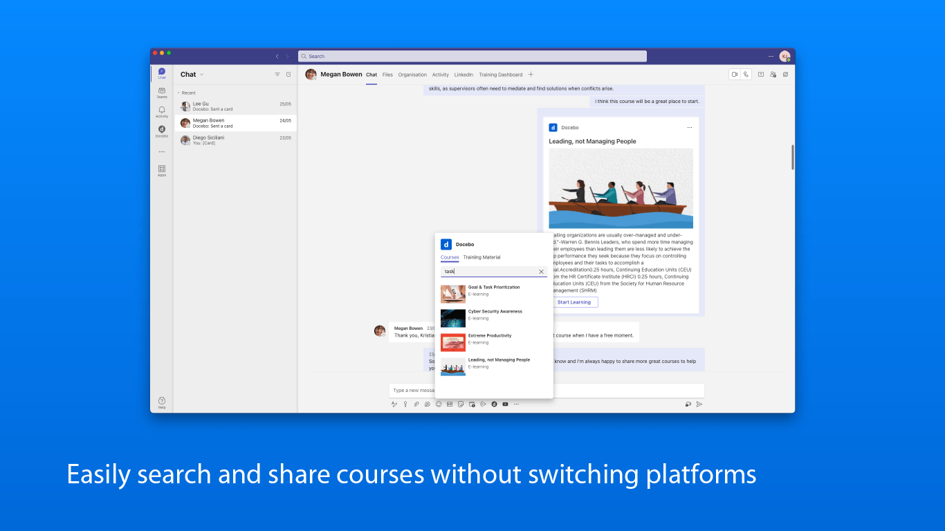Click Megan Bowen's avatar in chat header
The height and width of the screenshot is (531, 945).
311,74
